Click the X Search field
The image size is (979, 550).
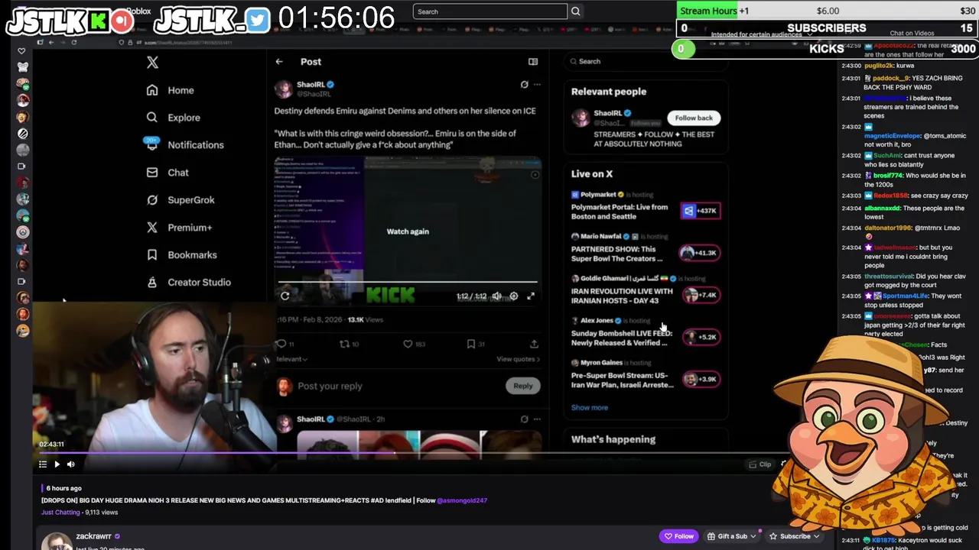(645, 61)
